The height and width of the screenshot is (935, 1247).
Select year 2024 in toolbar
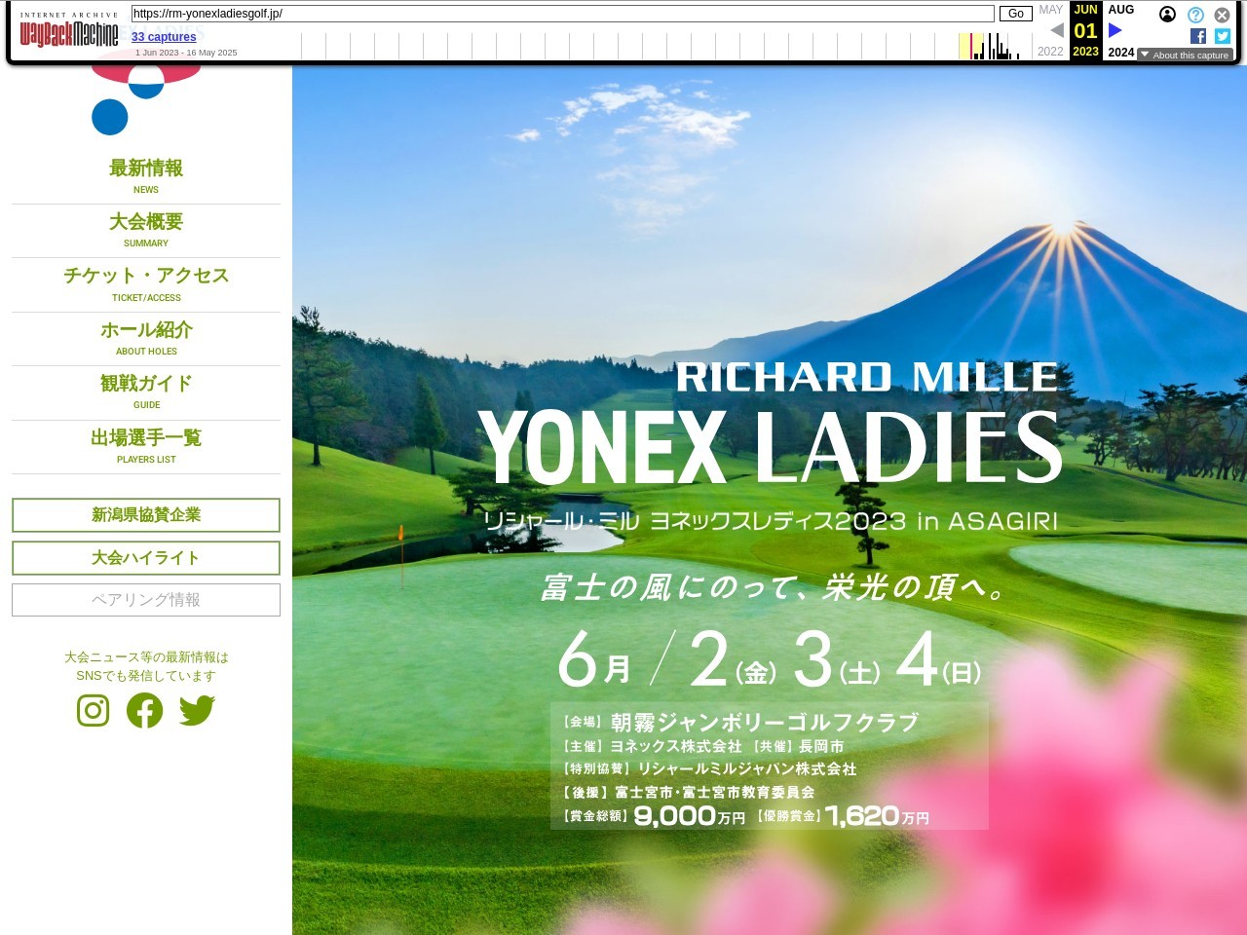[x=1121, y=52]
